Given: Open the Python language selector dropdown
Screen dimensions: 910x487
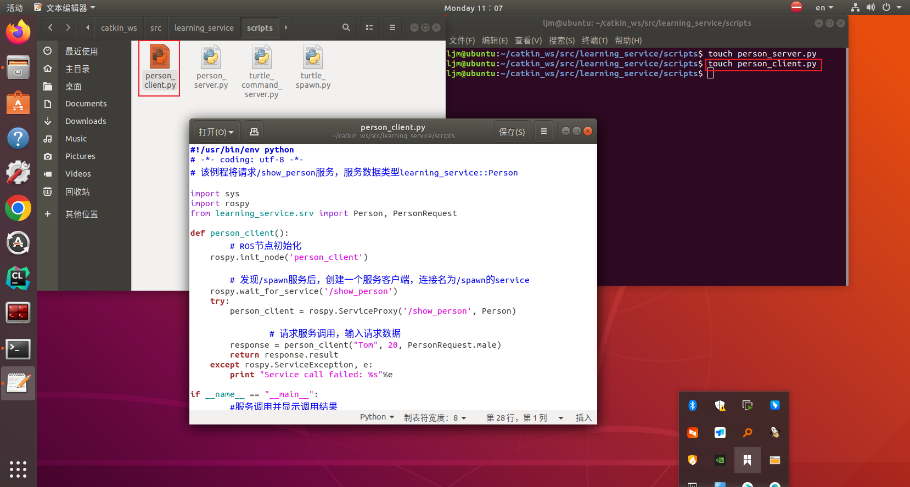Looking at the screenshot, I should tap(377, 417).
